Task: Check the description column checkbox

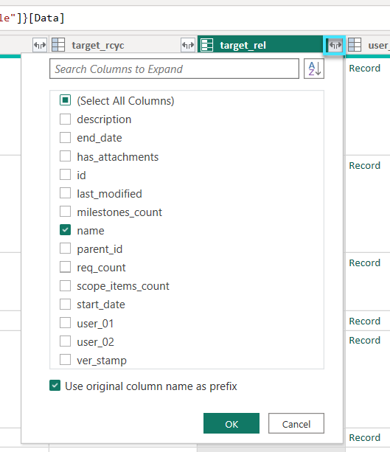Action: point(65,119)
